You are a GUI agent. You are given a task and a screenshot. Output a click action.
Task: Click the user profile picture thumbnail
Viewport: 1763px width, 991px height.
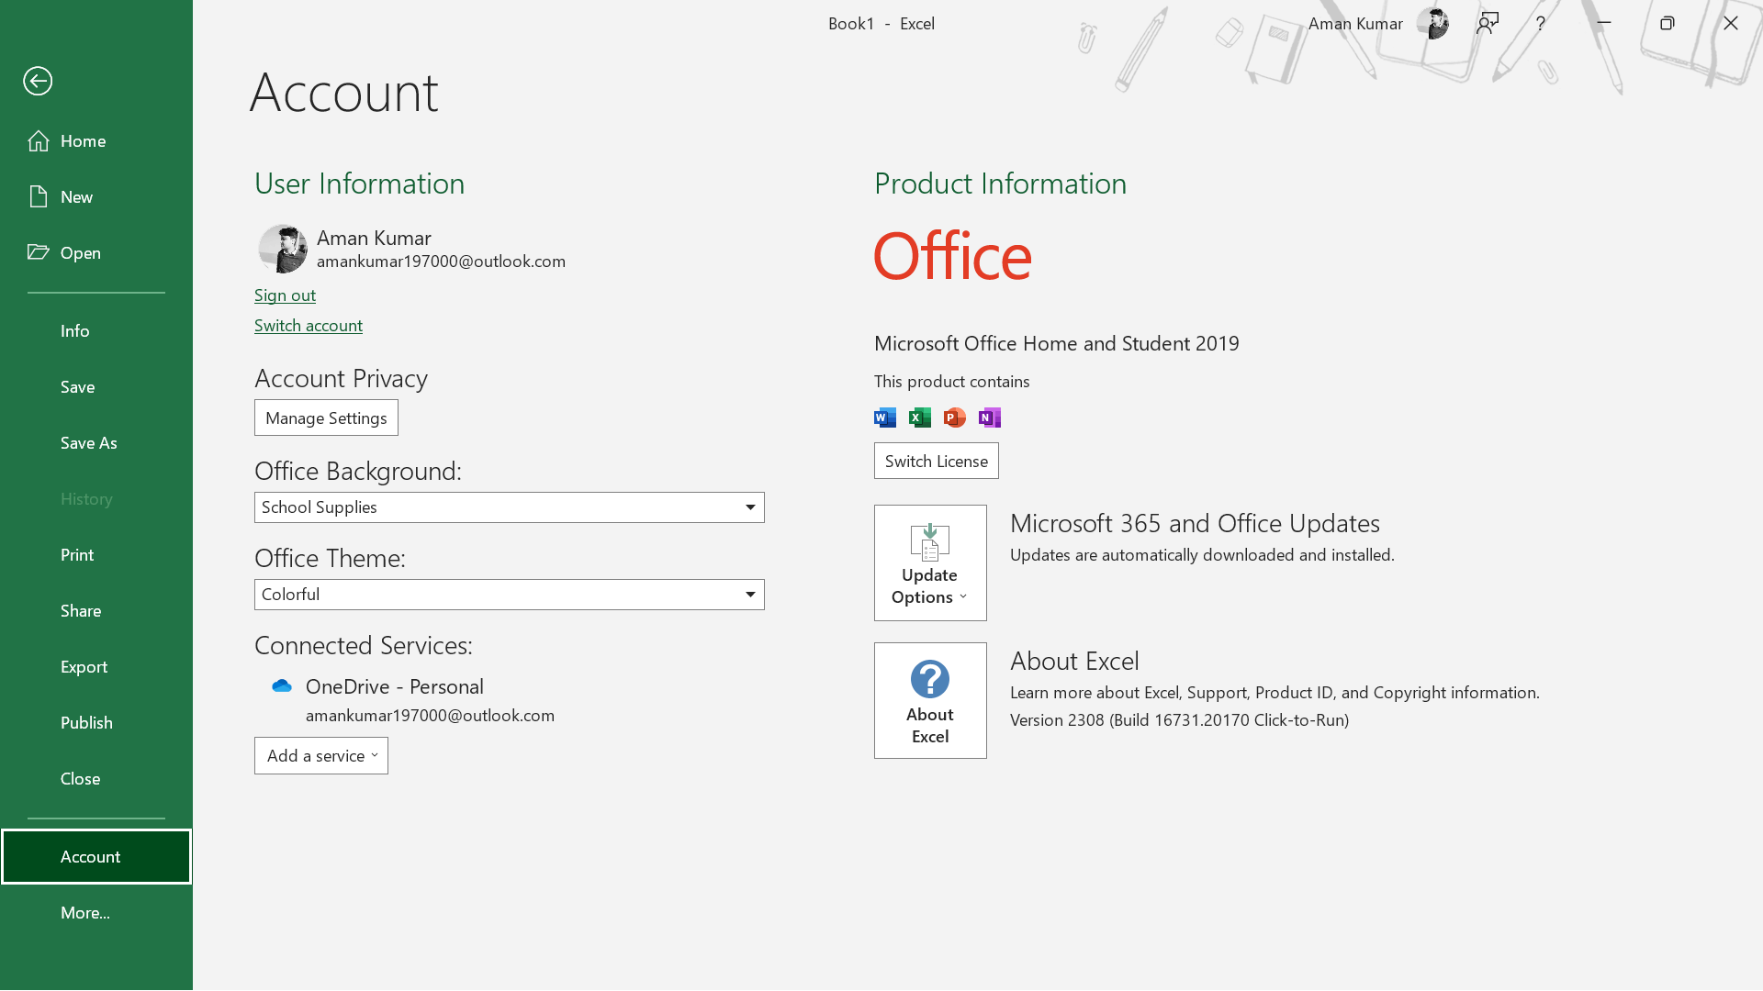click(x=282, y=249)
